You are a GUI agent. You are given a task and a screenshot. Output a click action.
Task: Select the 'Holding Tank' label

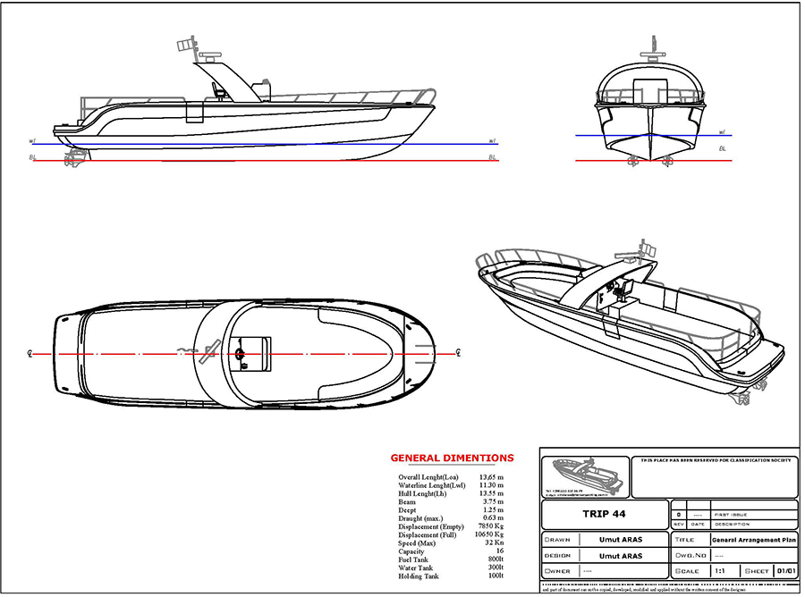point(419,576)
